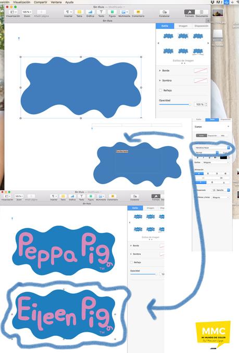
Task: Open the Compartir menu
Action: [41, 2]
